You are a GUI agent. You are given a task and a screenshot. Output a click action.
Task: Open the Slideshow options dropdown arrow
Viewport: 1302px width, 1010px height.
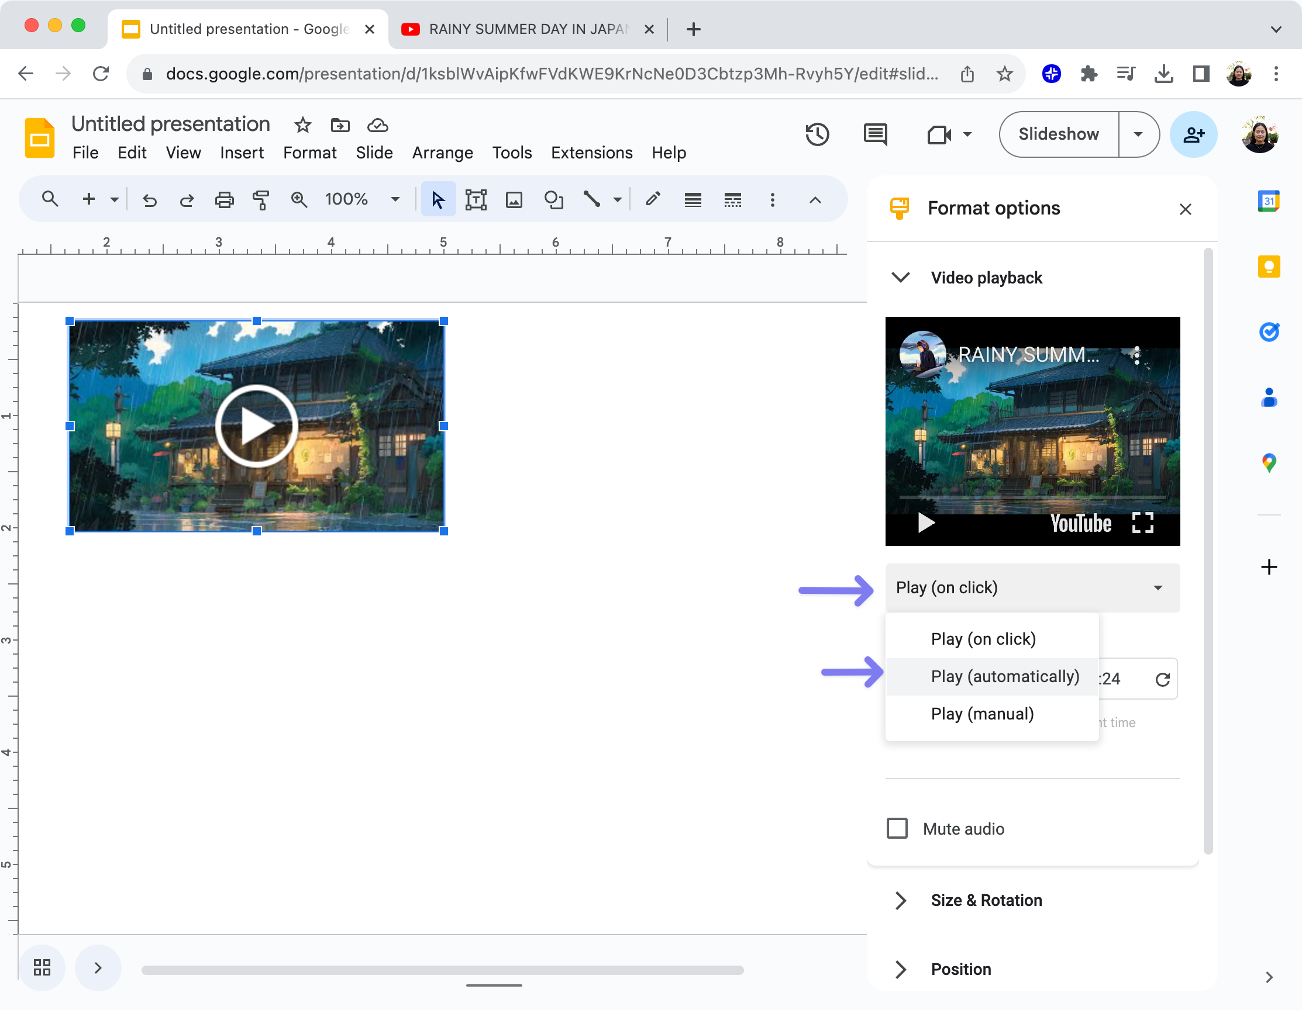(1138, 134)
